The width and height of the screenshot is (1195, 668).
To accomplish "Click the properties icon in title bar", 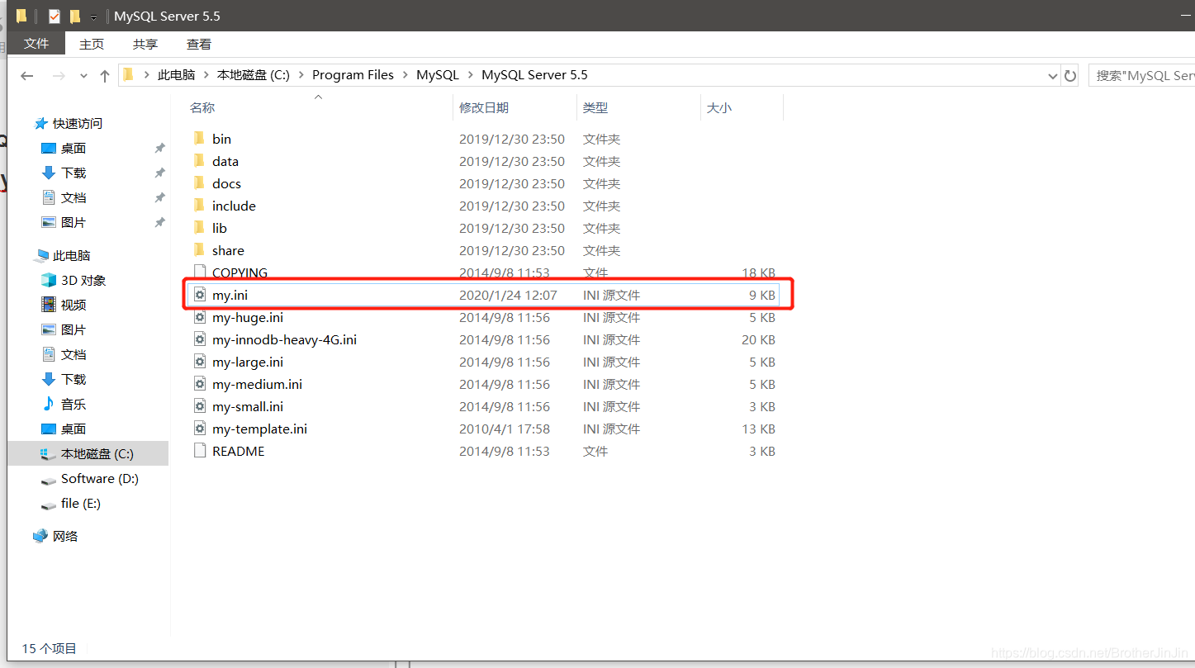I will pos(55,16).
